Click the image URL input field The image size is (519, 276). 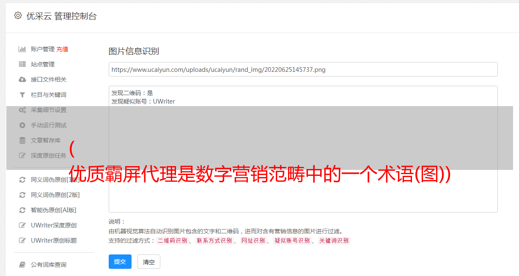pyautogui.click(x=303, y=69)
